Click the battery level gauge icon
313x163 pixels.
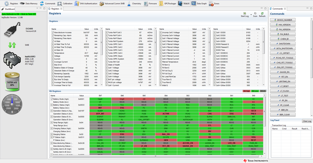click(12, 82)
